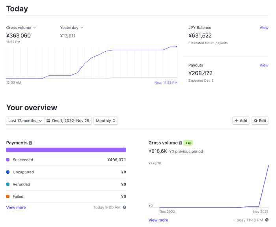Click the Edit gear button
This screenshot has height=227, width=276.
click(260, 121)
